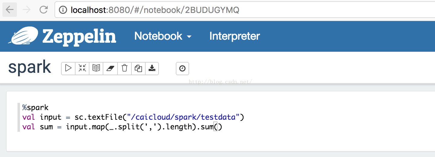Viewport: 435px width, 157px height.
Task: Clear all output with eraser icon
Action: pos(110,68)
